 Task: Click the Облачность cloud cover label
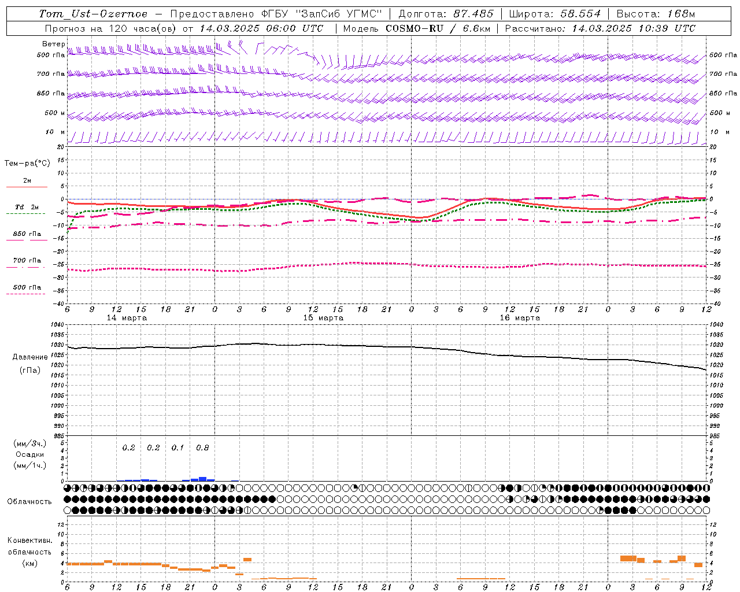click(x=29, y=502)
